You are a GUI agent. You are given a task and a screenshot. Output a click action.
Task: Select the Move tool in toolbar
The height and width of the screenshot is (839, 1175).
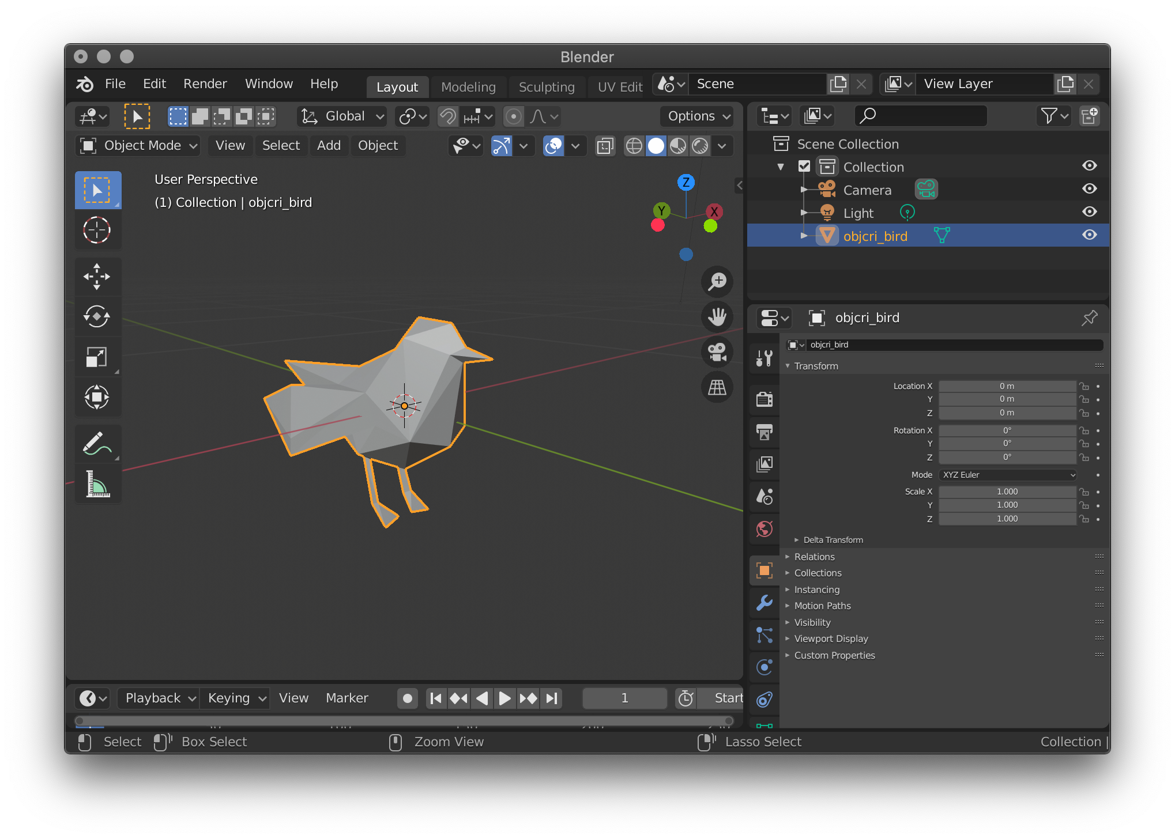97,277
